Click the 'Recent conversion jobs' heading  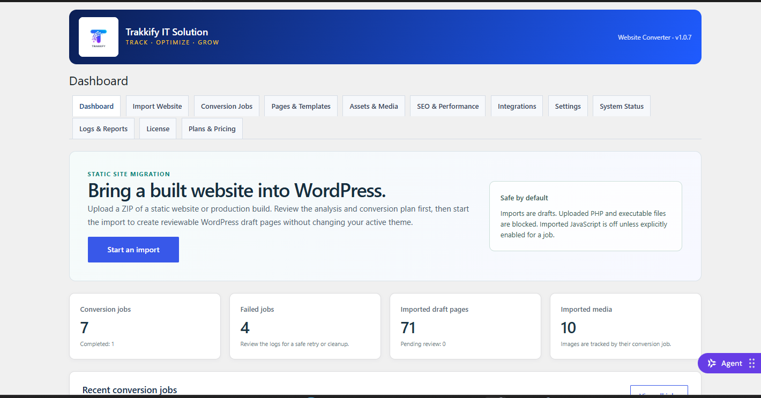[x=130, y=390]
